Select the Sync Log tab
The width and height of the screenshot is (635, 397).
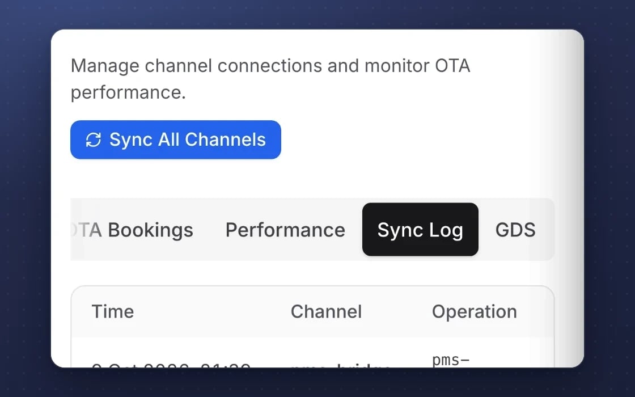pyautogui.click(x=420, y=230)
